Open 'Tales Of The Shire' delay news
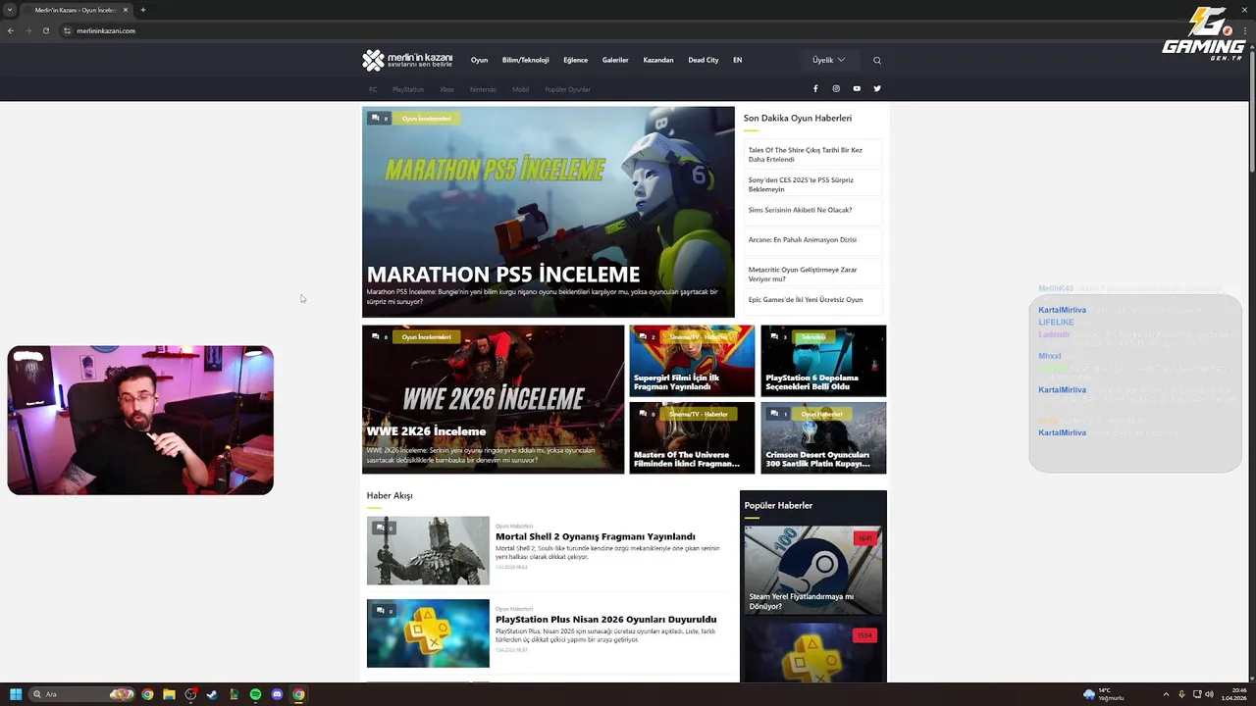Image resolution: width=1256 pixels, height=706 pixels. click(812, 155)
